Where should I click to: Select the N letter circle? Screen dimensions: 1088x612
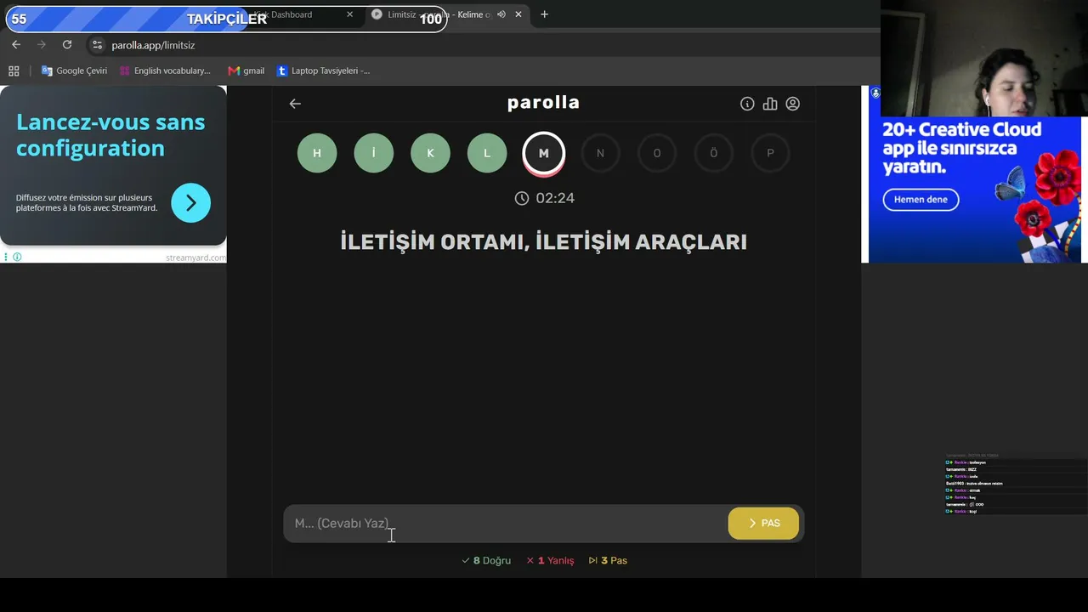pos(600,153)
